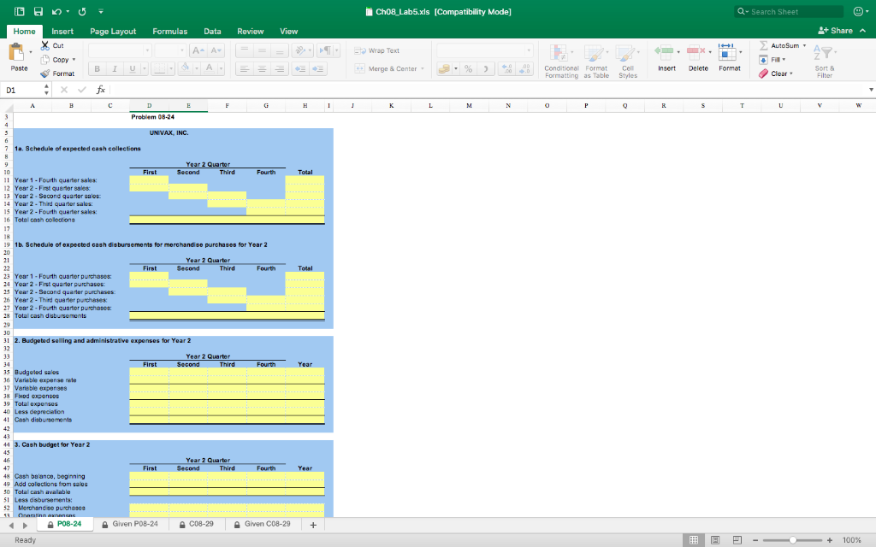Switch to the Formulas tab
The image size is (876, 547).
point(170,32)
